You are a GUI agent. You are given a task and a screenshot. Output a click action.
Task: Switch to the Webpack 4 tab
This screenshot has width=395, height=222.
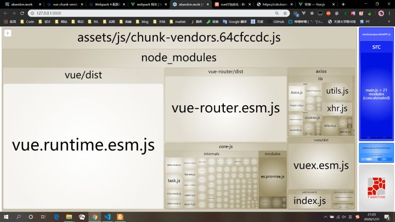click(x=107, y=4)
